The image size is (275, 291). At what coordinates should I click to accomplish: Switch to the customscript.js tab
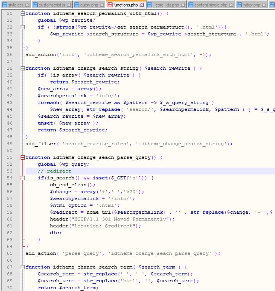51,5
